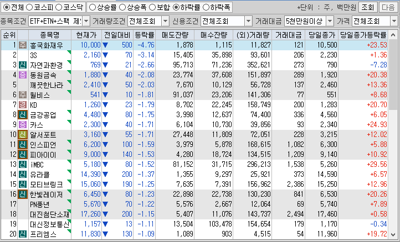This screenshot has height=242, width=400.
Task: Select the 보합 radio button
Action: (x=152, y=7)
